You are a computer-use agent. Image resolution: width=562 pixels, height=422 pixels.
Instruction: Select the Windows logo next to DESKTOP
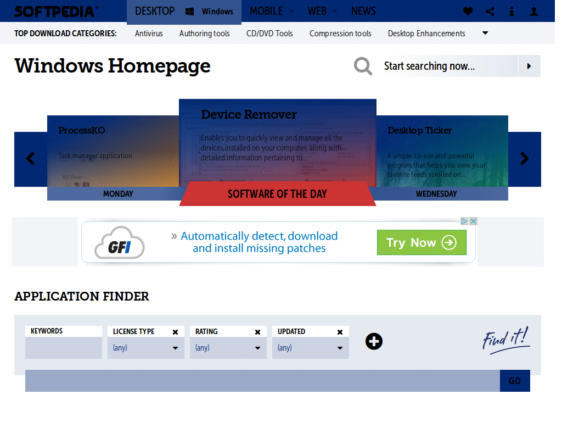pos(189,11)
